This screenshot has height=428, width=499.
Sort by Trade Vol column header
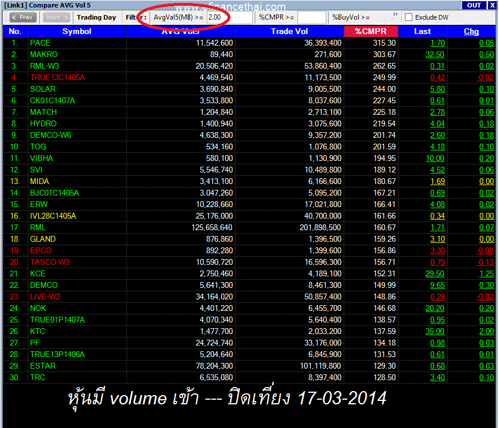289,32
